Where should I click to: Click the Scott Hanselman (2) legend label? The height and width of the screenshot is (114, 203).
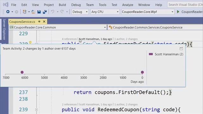coord(169,54)
